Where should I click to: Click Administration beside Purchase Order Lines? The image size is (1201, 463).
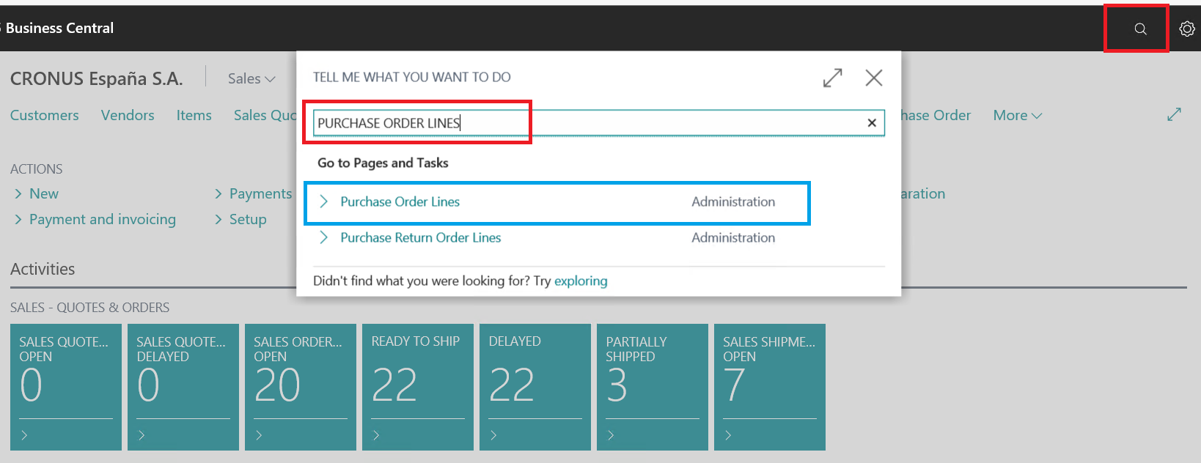tap(733, 201)
